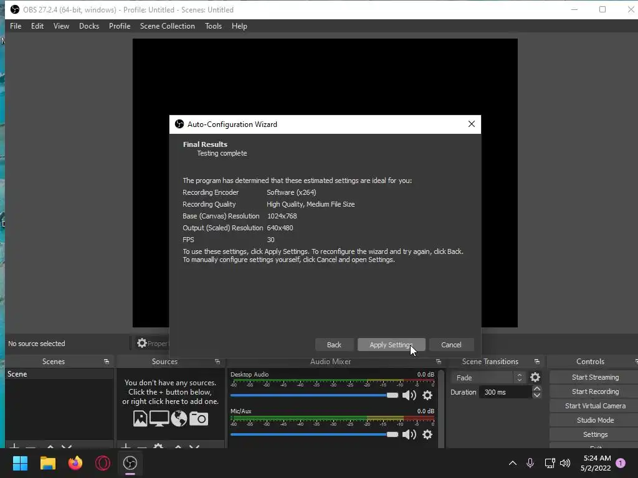This screenshot has height=478, width=638.
Task: Cancel the Auto-Configuration Wizard
Action: 451,345
